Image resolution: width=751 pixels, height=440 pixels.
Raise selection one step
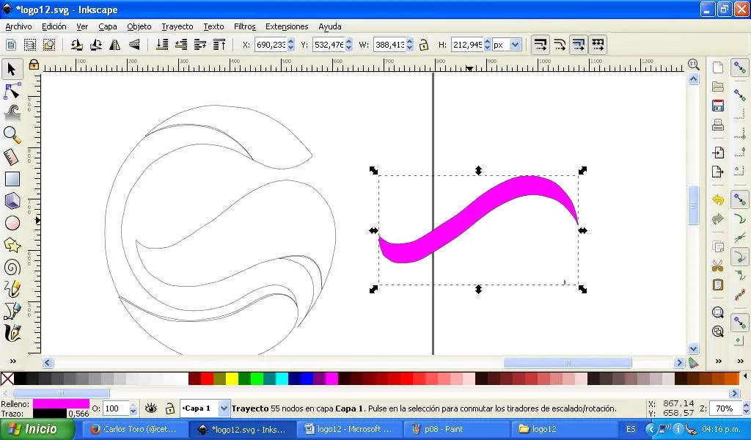200,45
